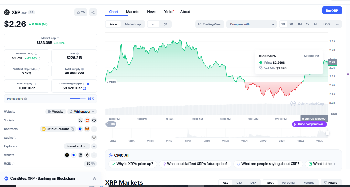Expand the Wallets list chevron
This screenshot has height=187, width=350.
(x=94, y=155)
